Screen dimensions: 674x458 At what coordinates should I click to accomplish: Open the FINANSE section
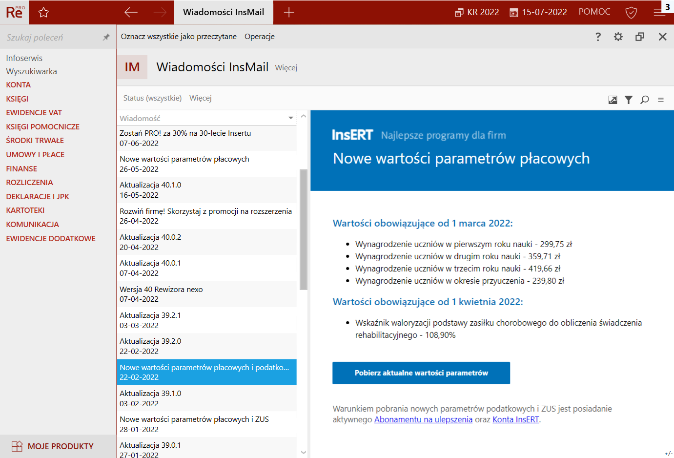point(21,169)
